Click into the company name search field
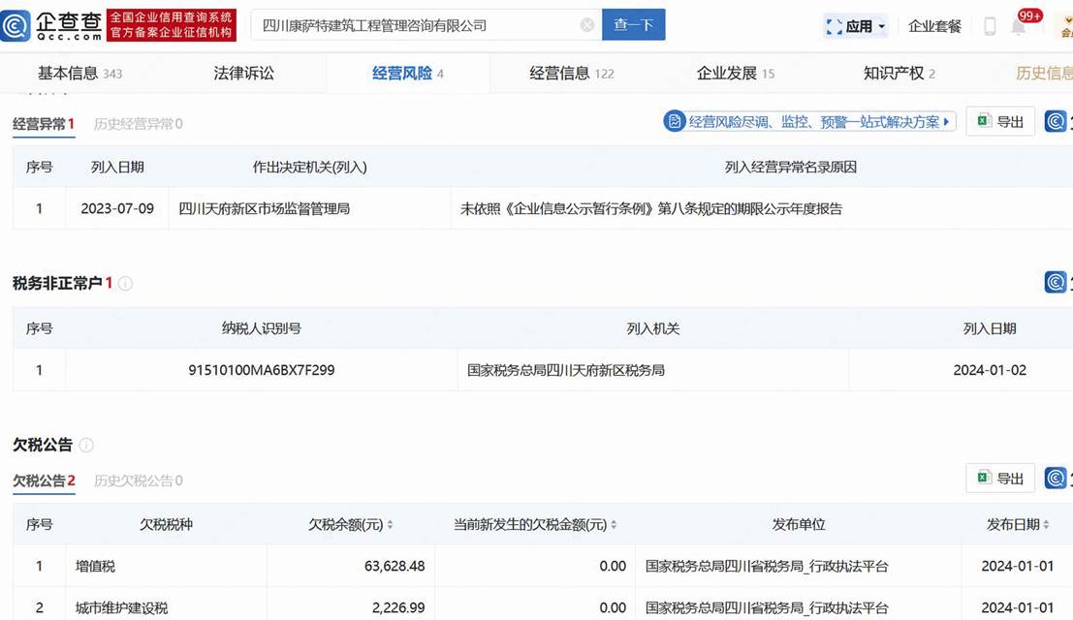Screen dimensions: 1073x620 coord(417,25)
